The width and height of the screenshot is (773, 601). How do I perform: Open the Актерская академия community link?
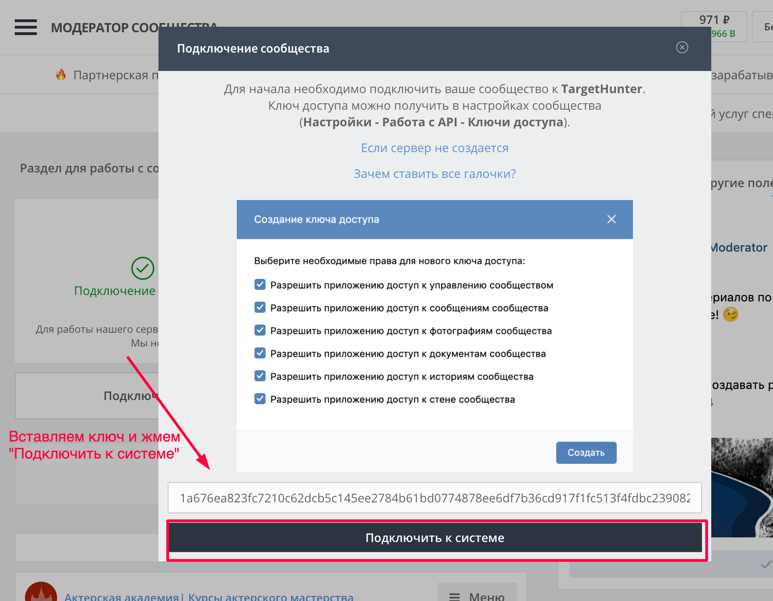pos(209,596)
